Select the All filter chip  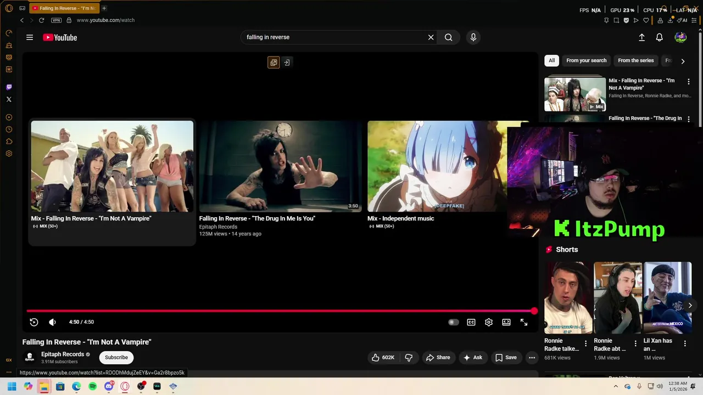[x=551, y=60]
